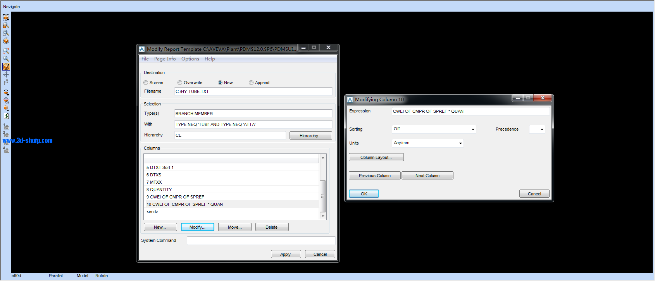Go to Next Column
Screen dimensions: 655x281
tap(427, 176)
